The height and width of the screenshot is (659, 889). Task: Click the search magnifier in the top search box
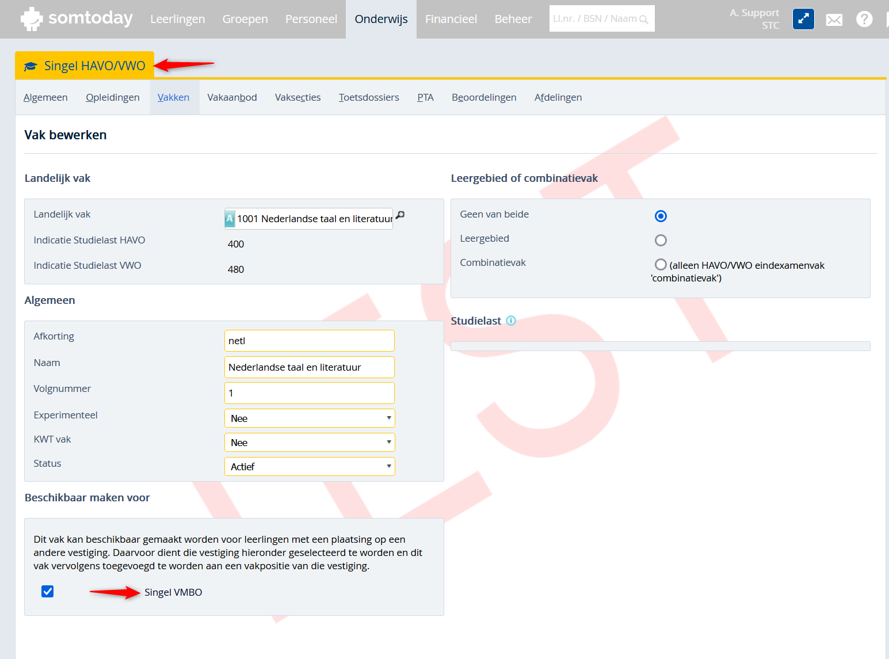644,20
